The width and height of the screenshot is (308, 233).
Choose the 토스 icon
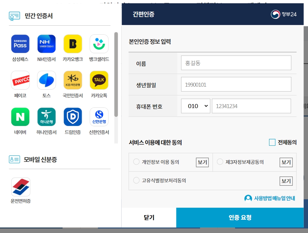point(47,80)
